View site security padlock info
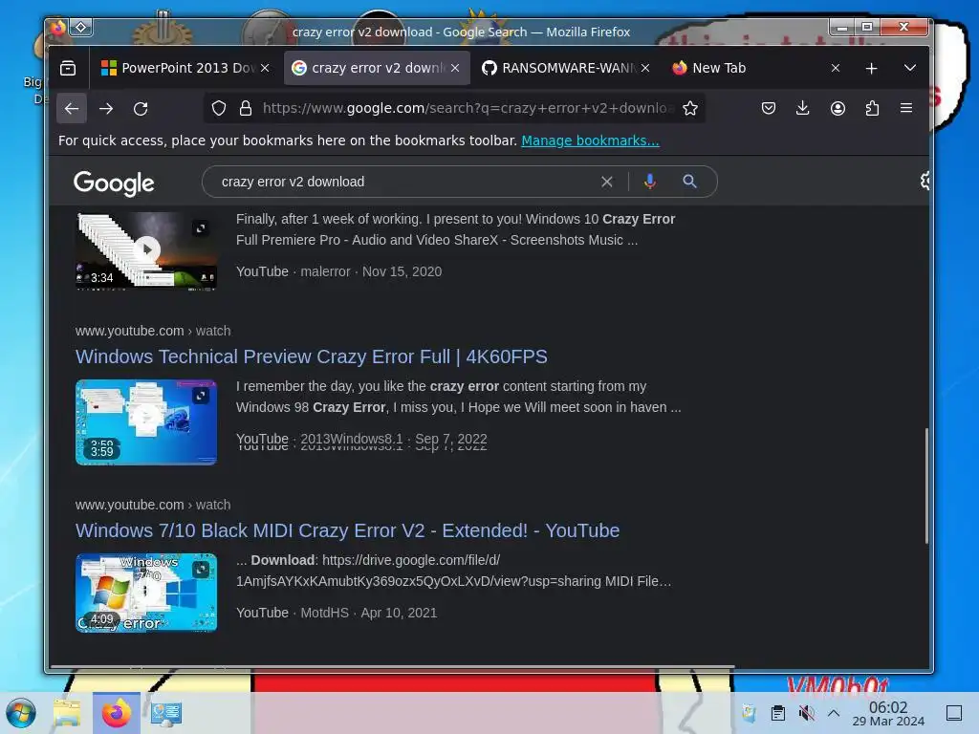This screenshot has width=979, height=734. click(246, 109)
